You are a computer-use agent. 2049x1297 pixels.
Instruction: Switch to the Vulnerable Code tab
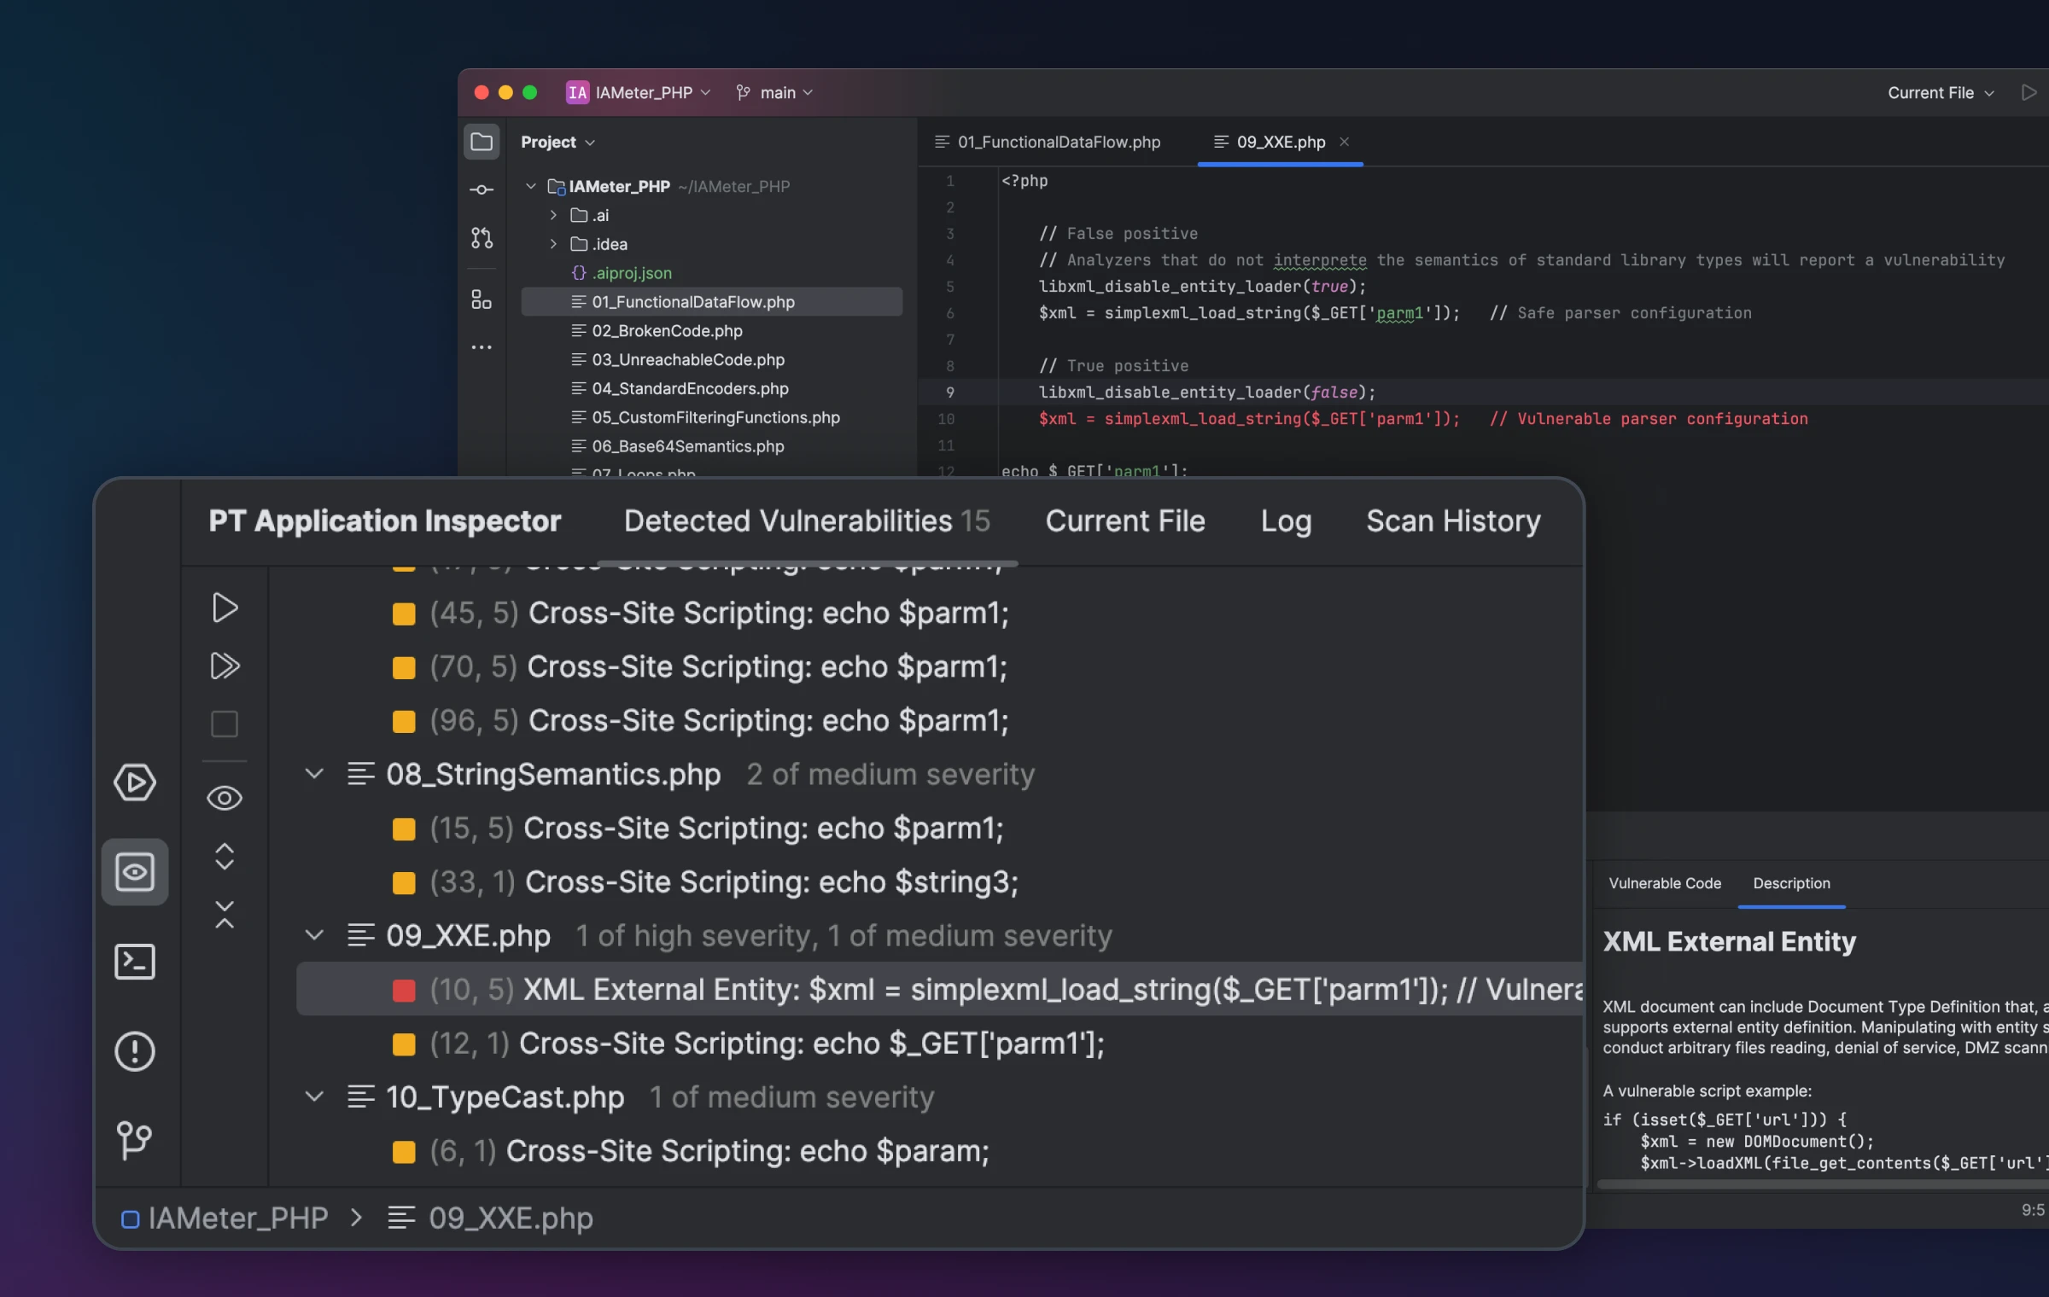[x=1663, y=883]
